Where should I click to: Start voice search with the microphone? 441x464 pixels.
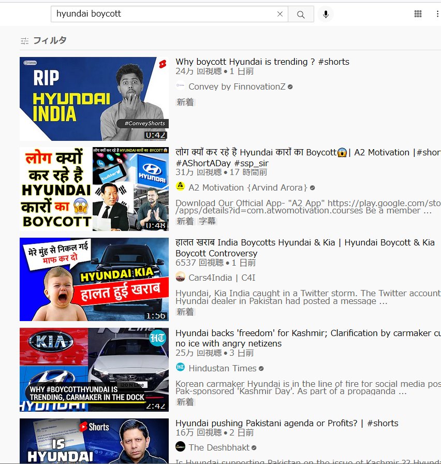point(326,15)
